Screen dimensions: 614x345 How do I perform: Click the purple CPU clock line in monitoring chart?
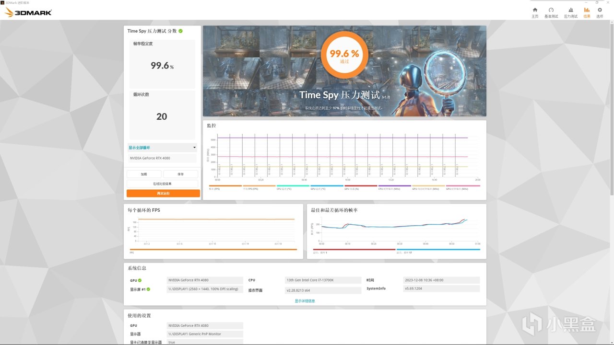pos(342,138)
